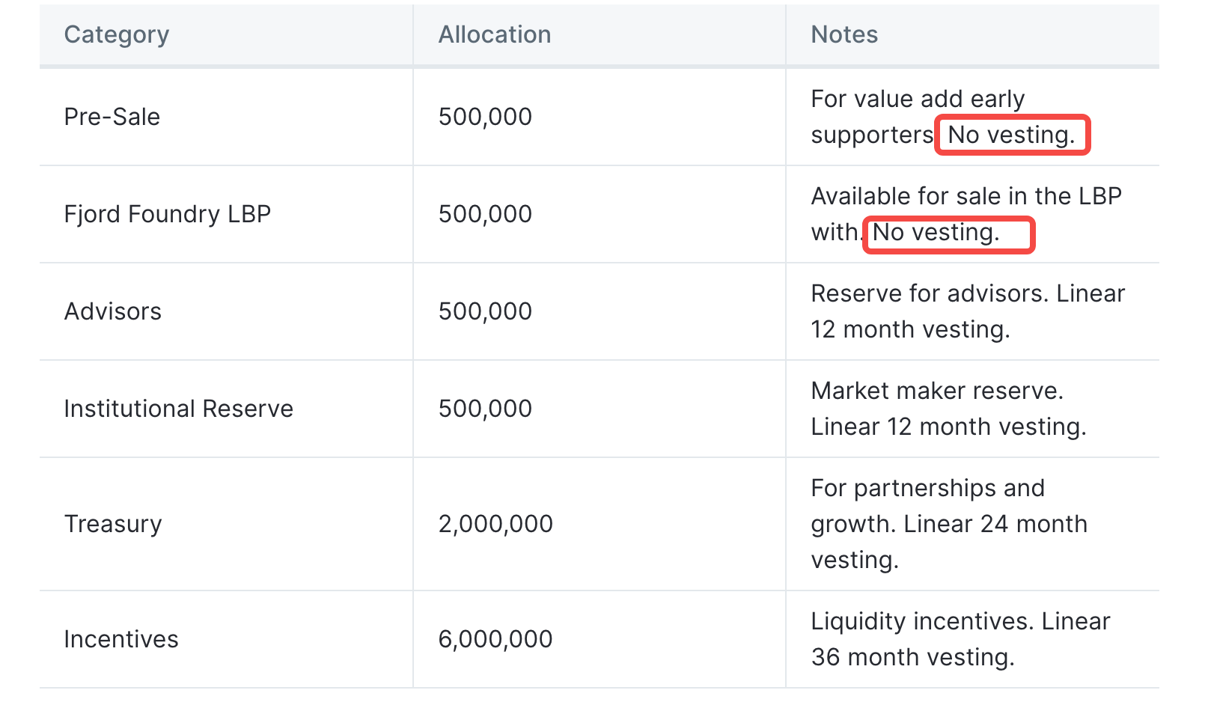Image resolution: width=1208 pixels, height=708 pixels.
Task: Click the Notes column header
Action: (x=844, y=34)
